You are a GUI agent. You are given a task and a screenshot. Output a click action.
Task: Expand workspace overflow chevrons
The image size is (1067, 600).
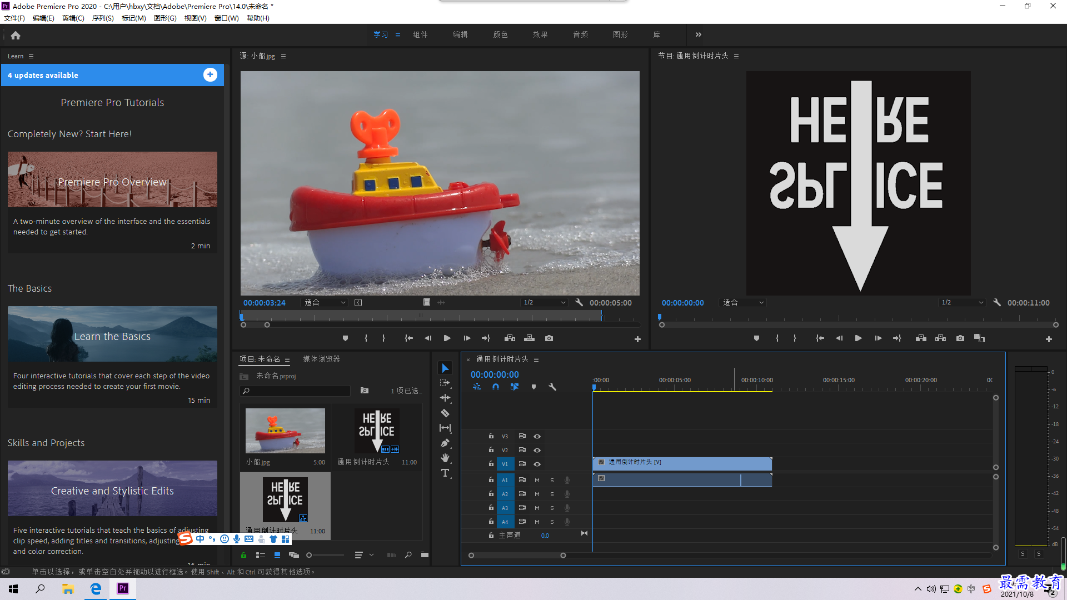[x=698, y=34]
